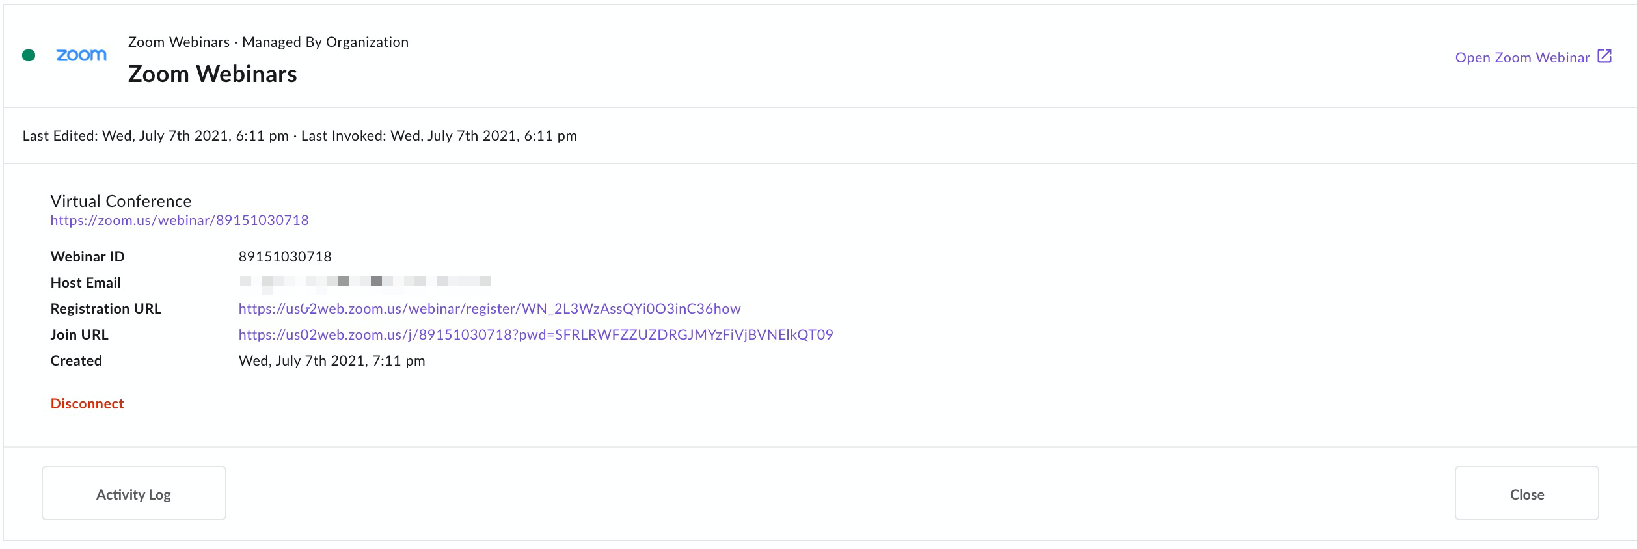Close the Zoom Webinars dialog
Screen dimensions: 1637x549
point(1526,493)
